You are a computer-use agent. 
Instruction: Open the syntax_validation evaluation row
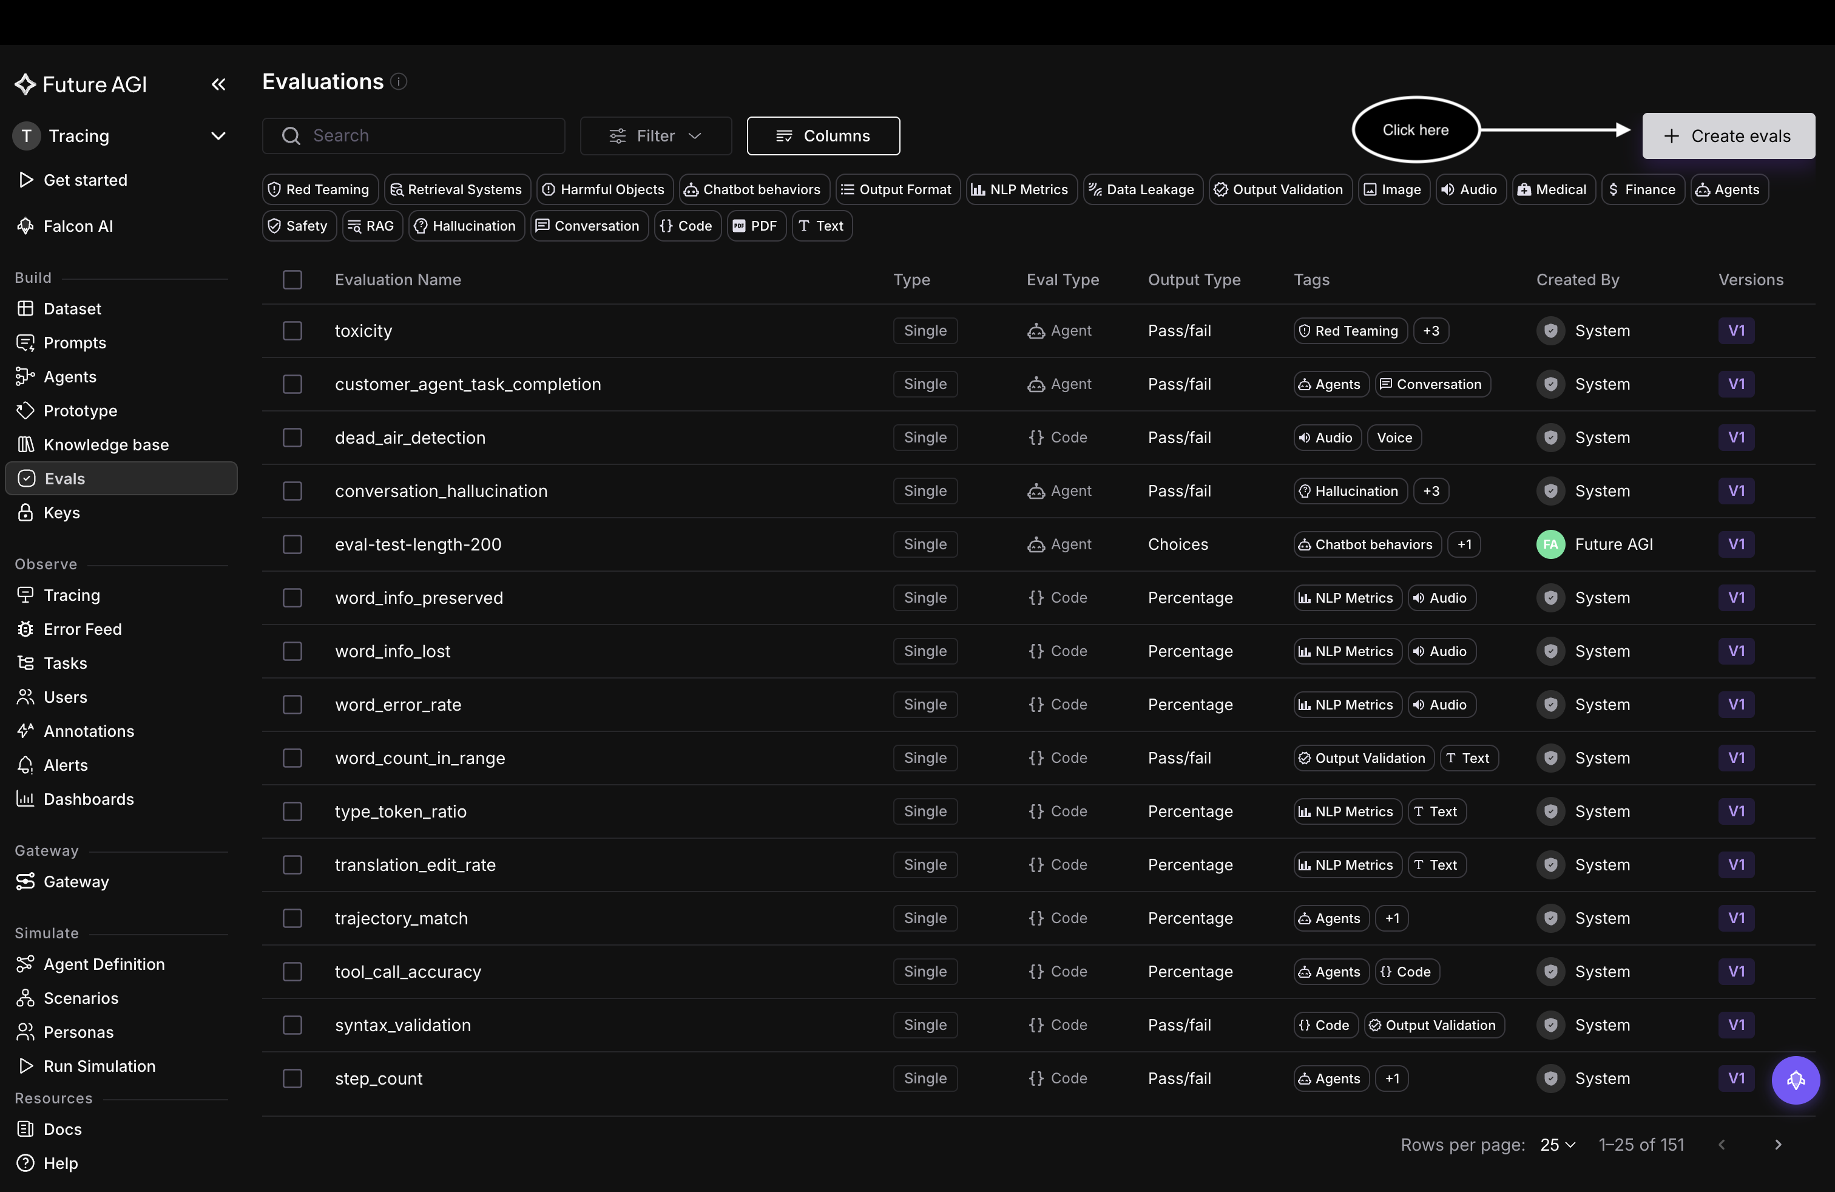tap(1038, 1026)
